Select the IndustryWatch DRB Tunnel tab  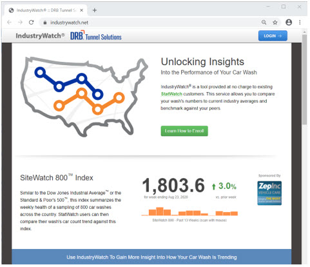[x=46, y=10]
